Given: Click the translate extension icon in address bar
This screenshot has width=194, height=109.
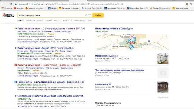Looking at the screenshot, I should point(187,4).
